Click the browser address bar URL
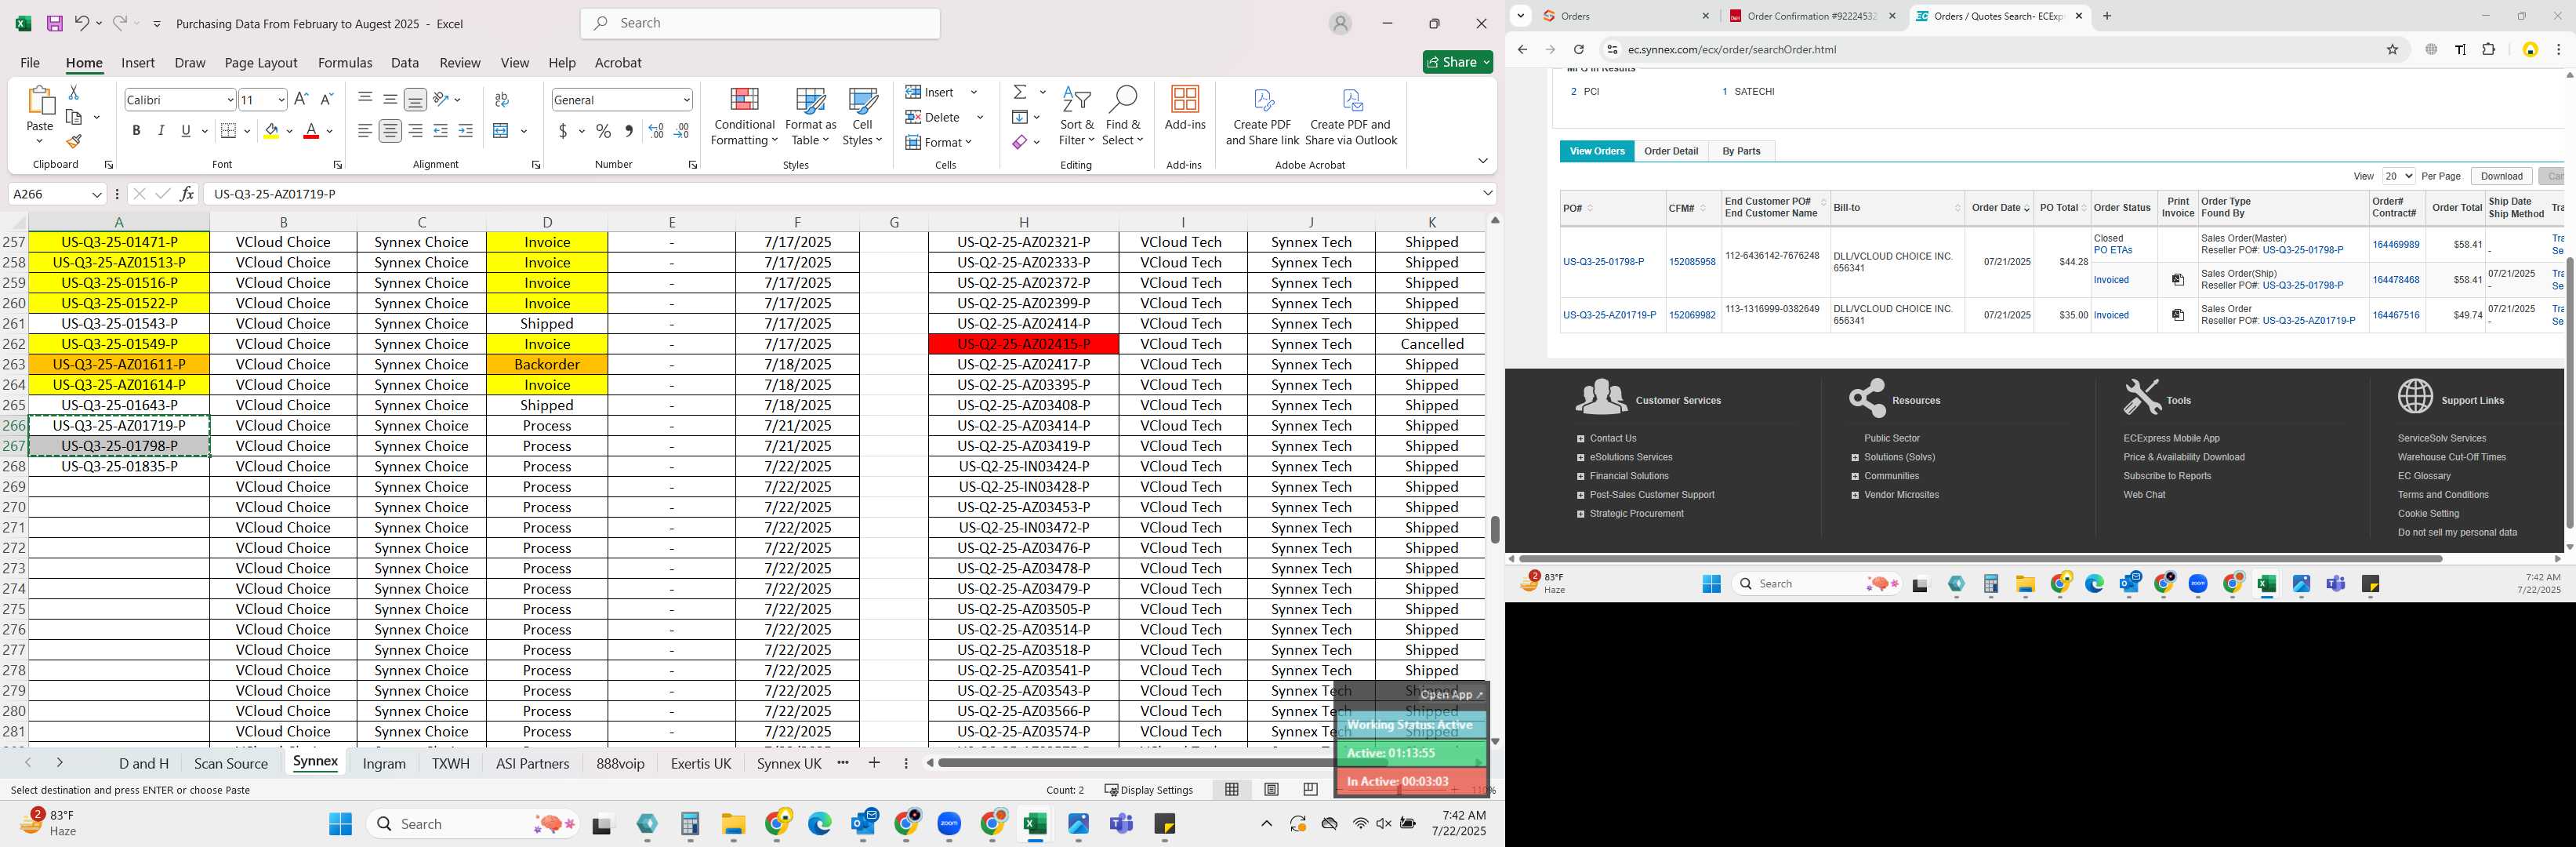Screen dimensions: 2576x847 click(x=1731, y=49)
